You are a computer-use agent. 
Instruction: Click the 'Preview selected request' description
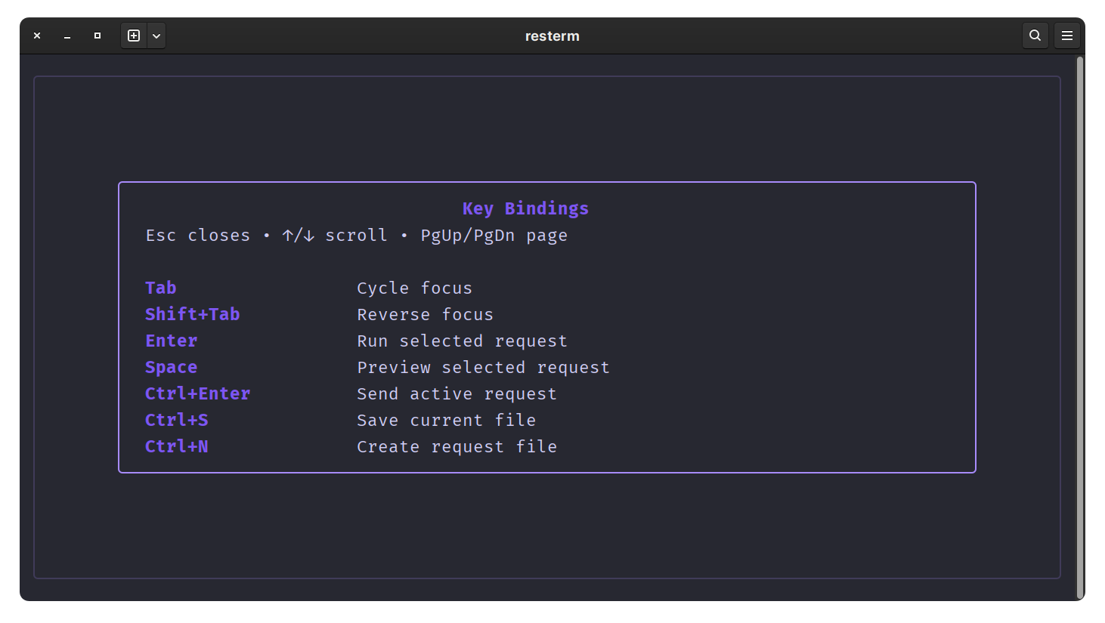click(483, 368)
